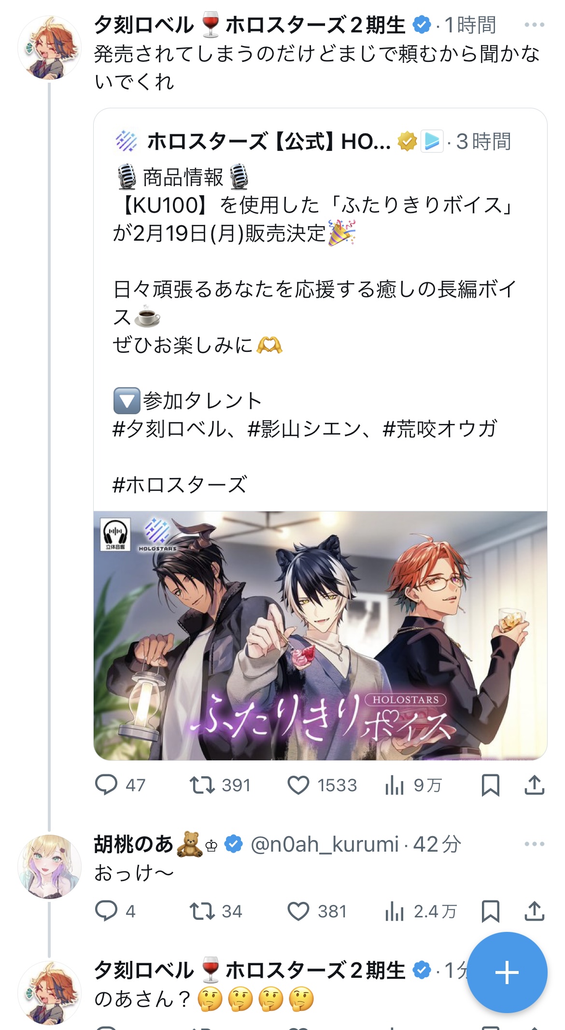Open @n0ah_kurumi handle link

[325, 844]
